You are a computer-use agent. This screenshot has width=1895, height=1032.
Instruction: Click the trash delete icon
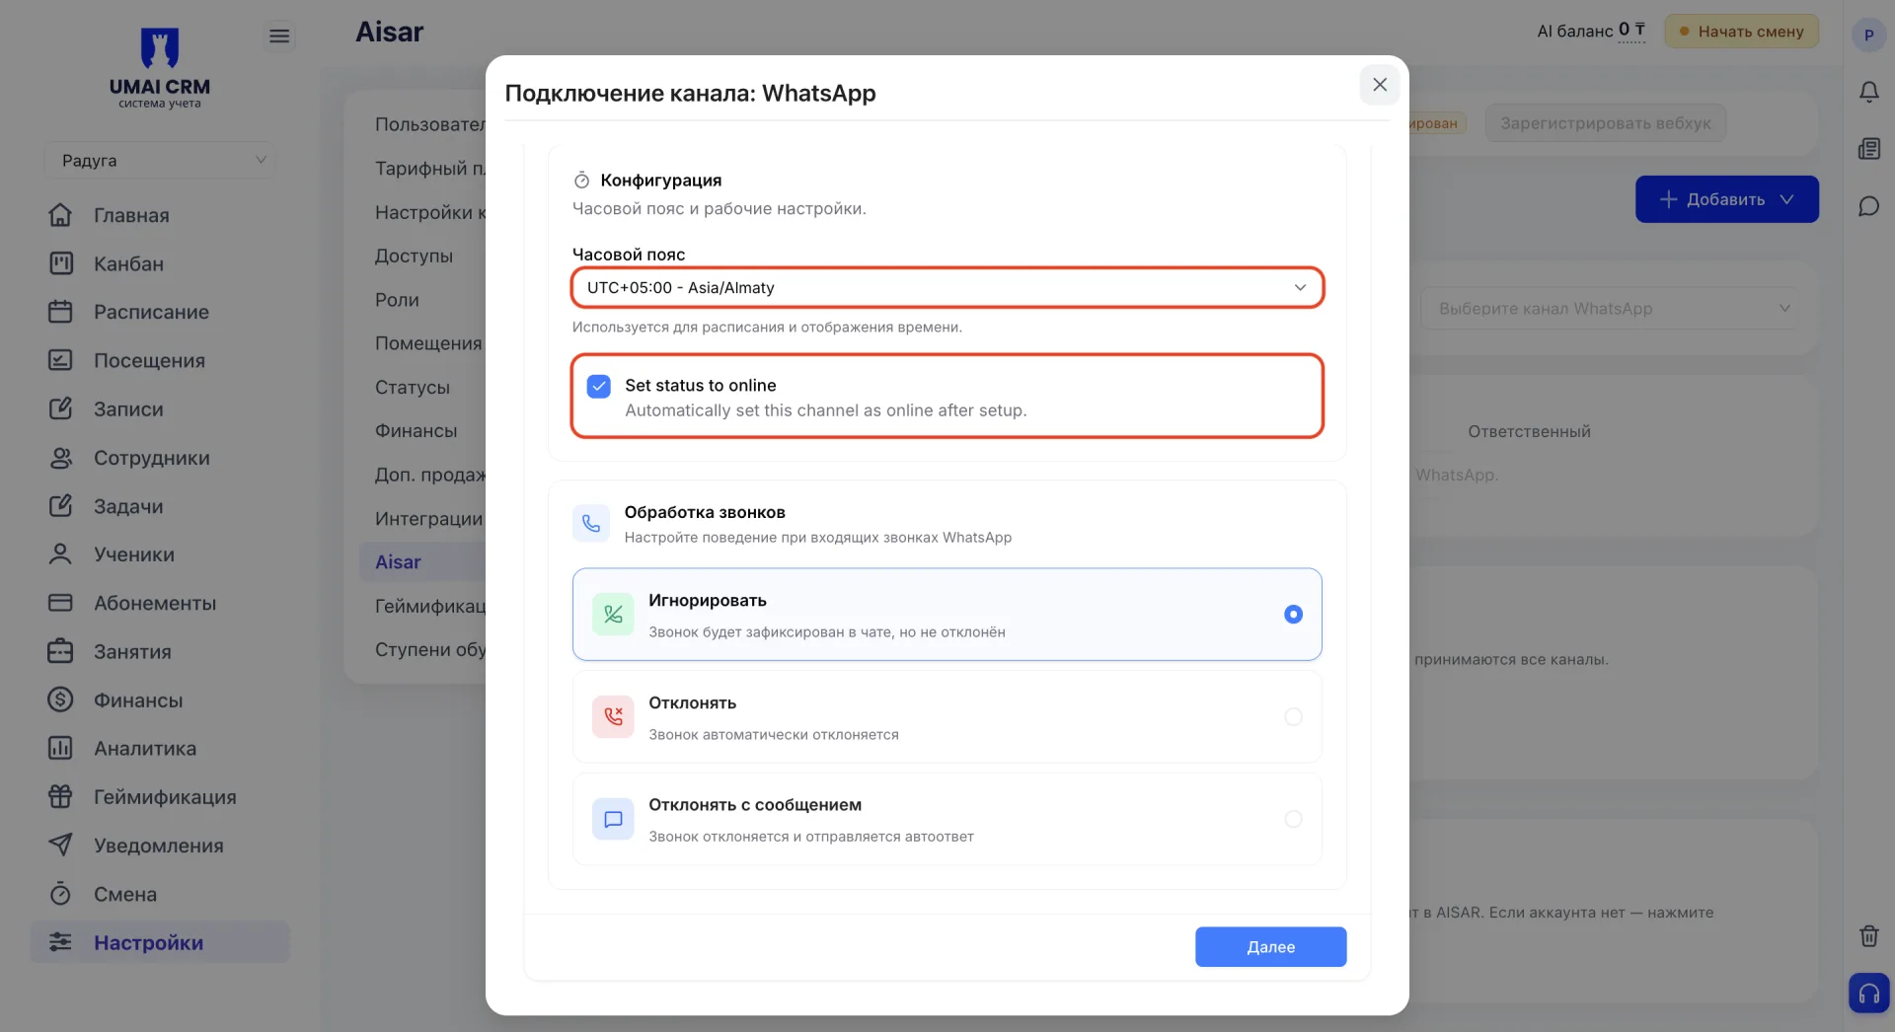tap(1868, 935)
